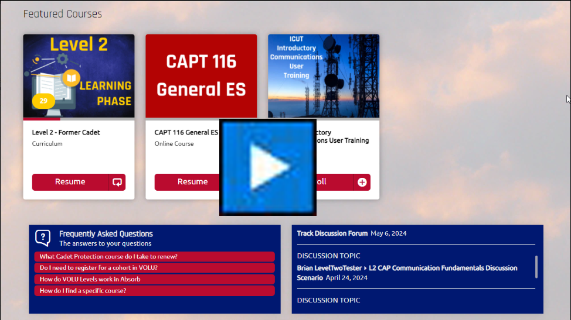Click the yellow 29 badge on Level 2 image
571x320 pixels.
click(43, 101)
